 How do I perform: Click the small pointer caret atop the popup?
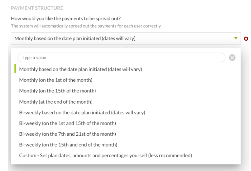pos(126,47)
